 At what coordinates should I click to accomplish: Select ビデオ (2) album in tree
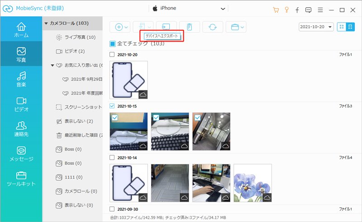(x=71, y=51)
